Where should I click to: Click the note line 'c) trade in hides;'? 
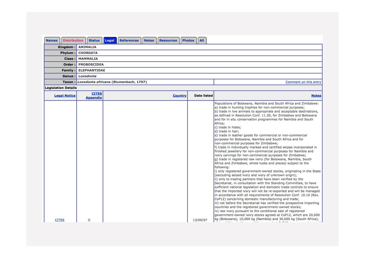click(x=228, y=128)
